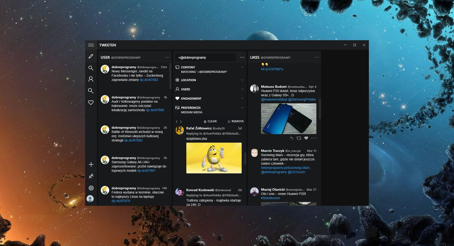This screenshot has width=454, height=246.
Task: Open link dp.do/87882
Action: coord(149,80)
